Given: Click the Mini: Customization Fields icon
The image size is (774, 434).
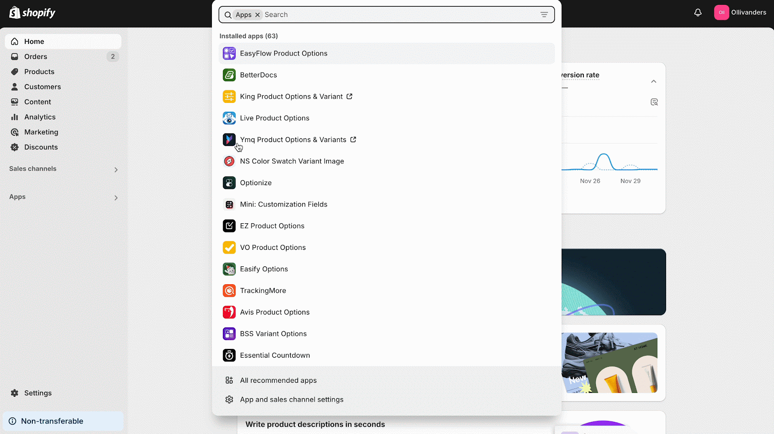Looking at the screenshot, I should click(229, 204).
